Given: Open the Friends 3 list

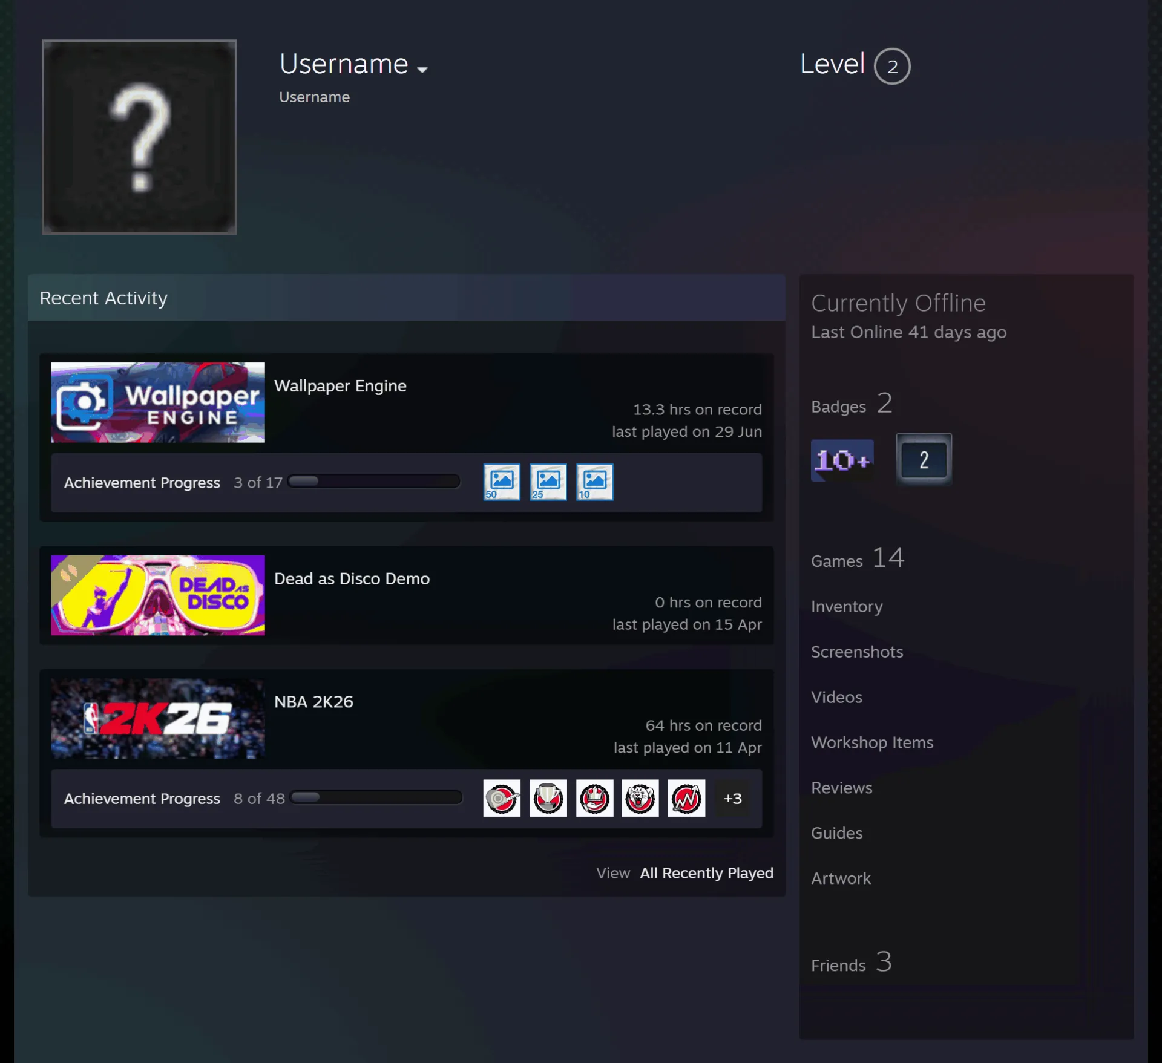Looking at the screenshot, I should click(852, 963).
